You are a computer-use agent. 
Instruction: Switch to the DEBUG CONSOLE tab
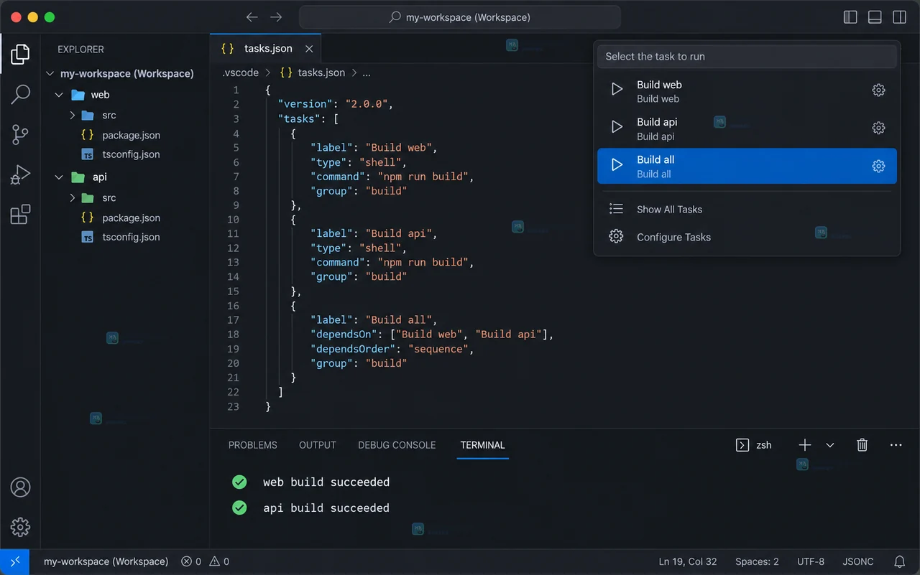pos(397,445)
